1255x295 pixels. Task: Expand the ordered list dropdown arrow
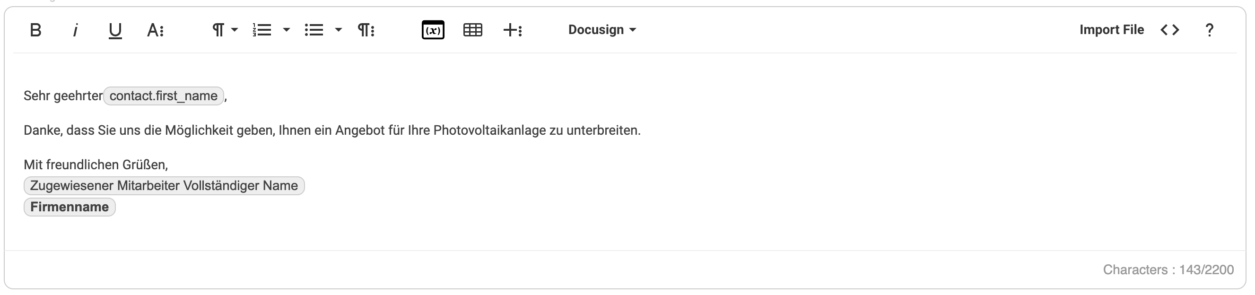(287, 30)
